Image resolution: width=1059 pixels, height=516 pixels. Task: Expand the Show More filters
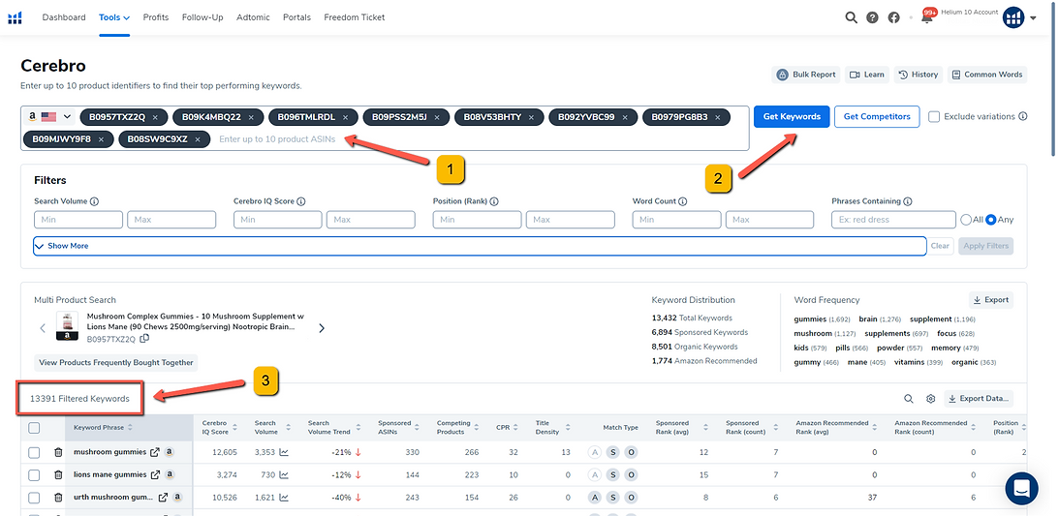(x=480, y=246)
